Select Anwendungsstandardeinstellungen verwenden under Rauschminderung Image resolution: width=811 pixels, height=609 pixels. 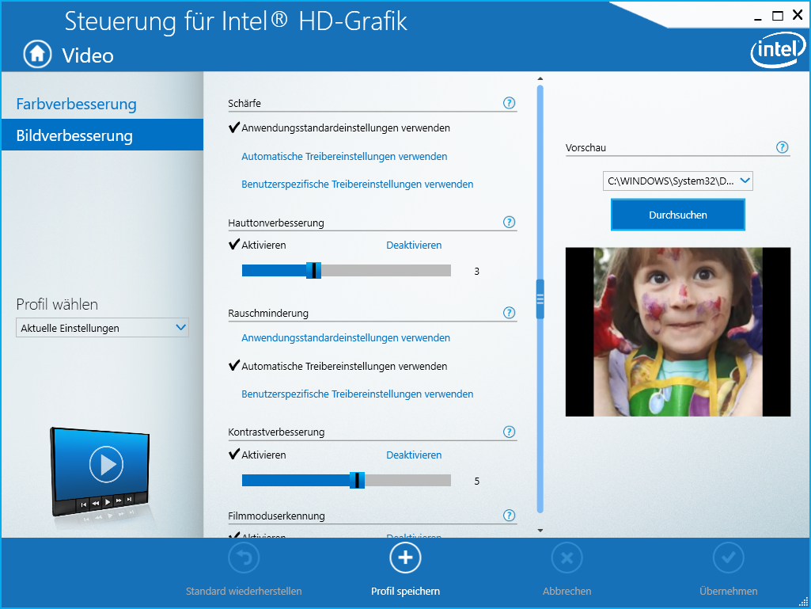(346, 338)
